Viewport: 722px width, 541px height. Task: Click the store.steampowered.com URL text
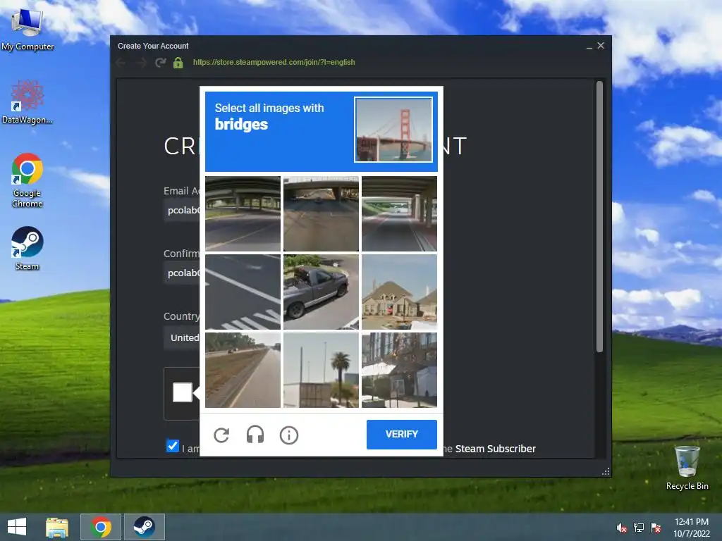click(274, 62)
